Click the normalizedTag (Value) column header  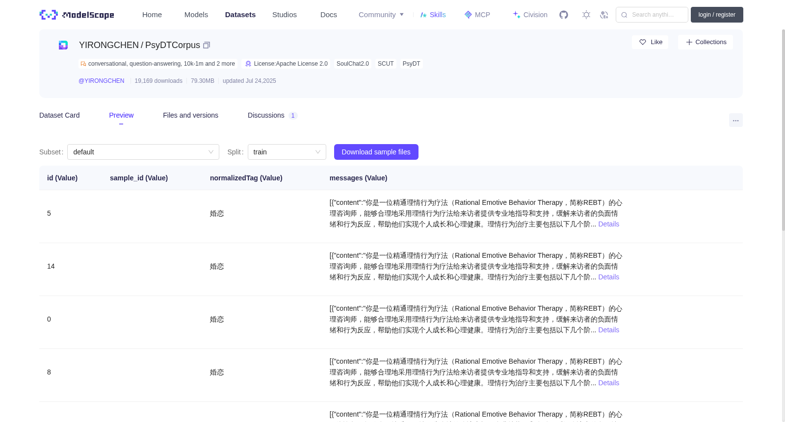(246, 178)
